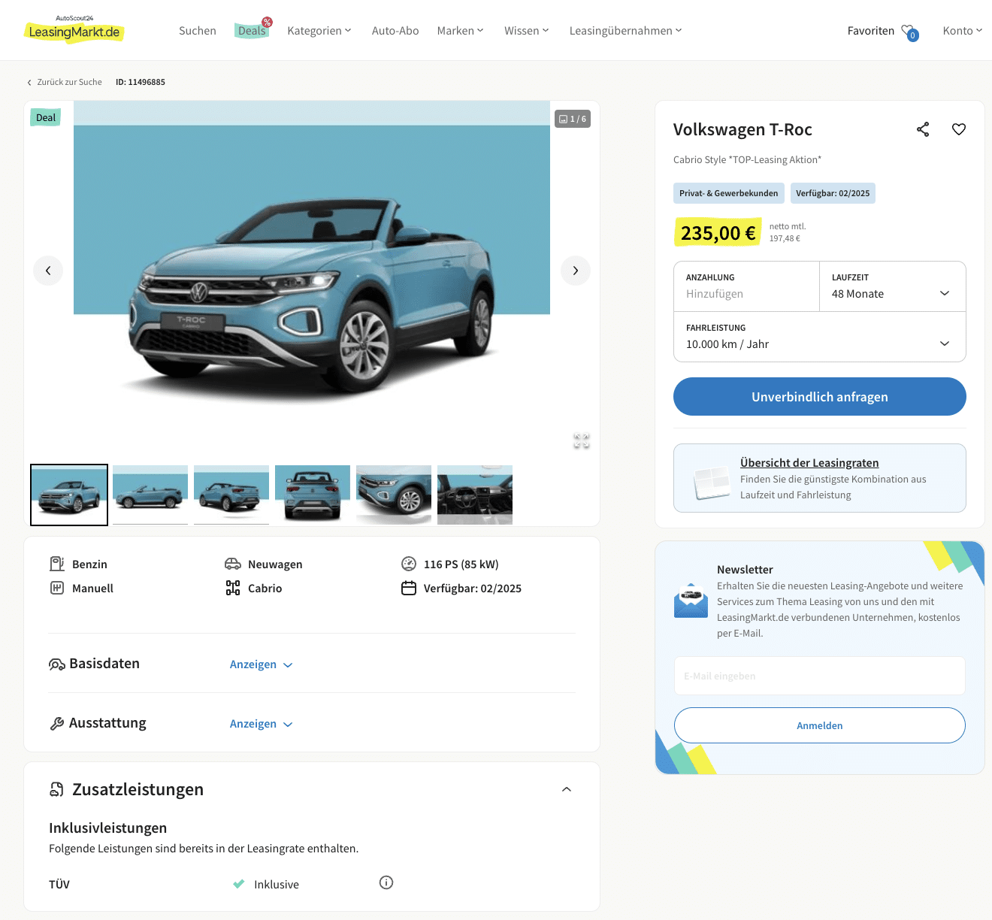Select fourth thumbnail rear view
Image resolution: width=992 pixels, height=920 pixels.
click(313, 495)
